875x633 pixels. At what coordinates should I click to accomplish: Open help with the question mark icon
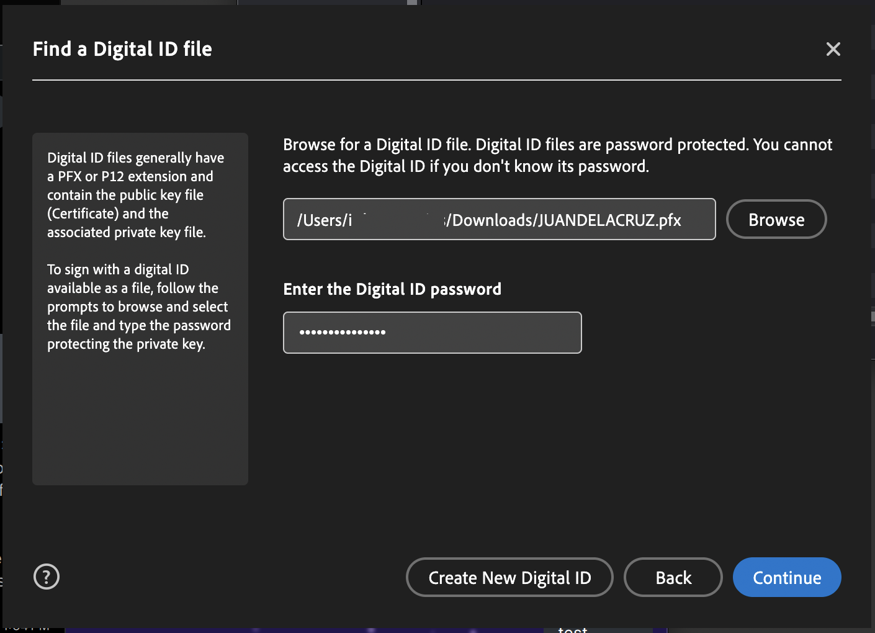coord(47,577)
